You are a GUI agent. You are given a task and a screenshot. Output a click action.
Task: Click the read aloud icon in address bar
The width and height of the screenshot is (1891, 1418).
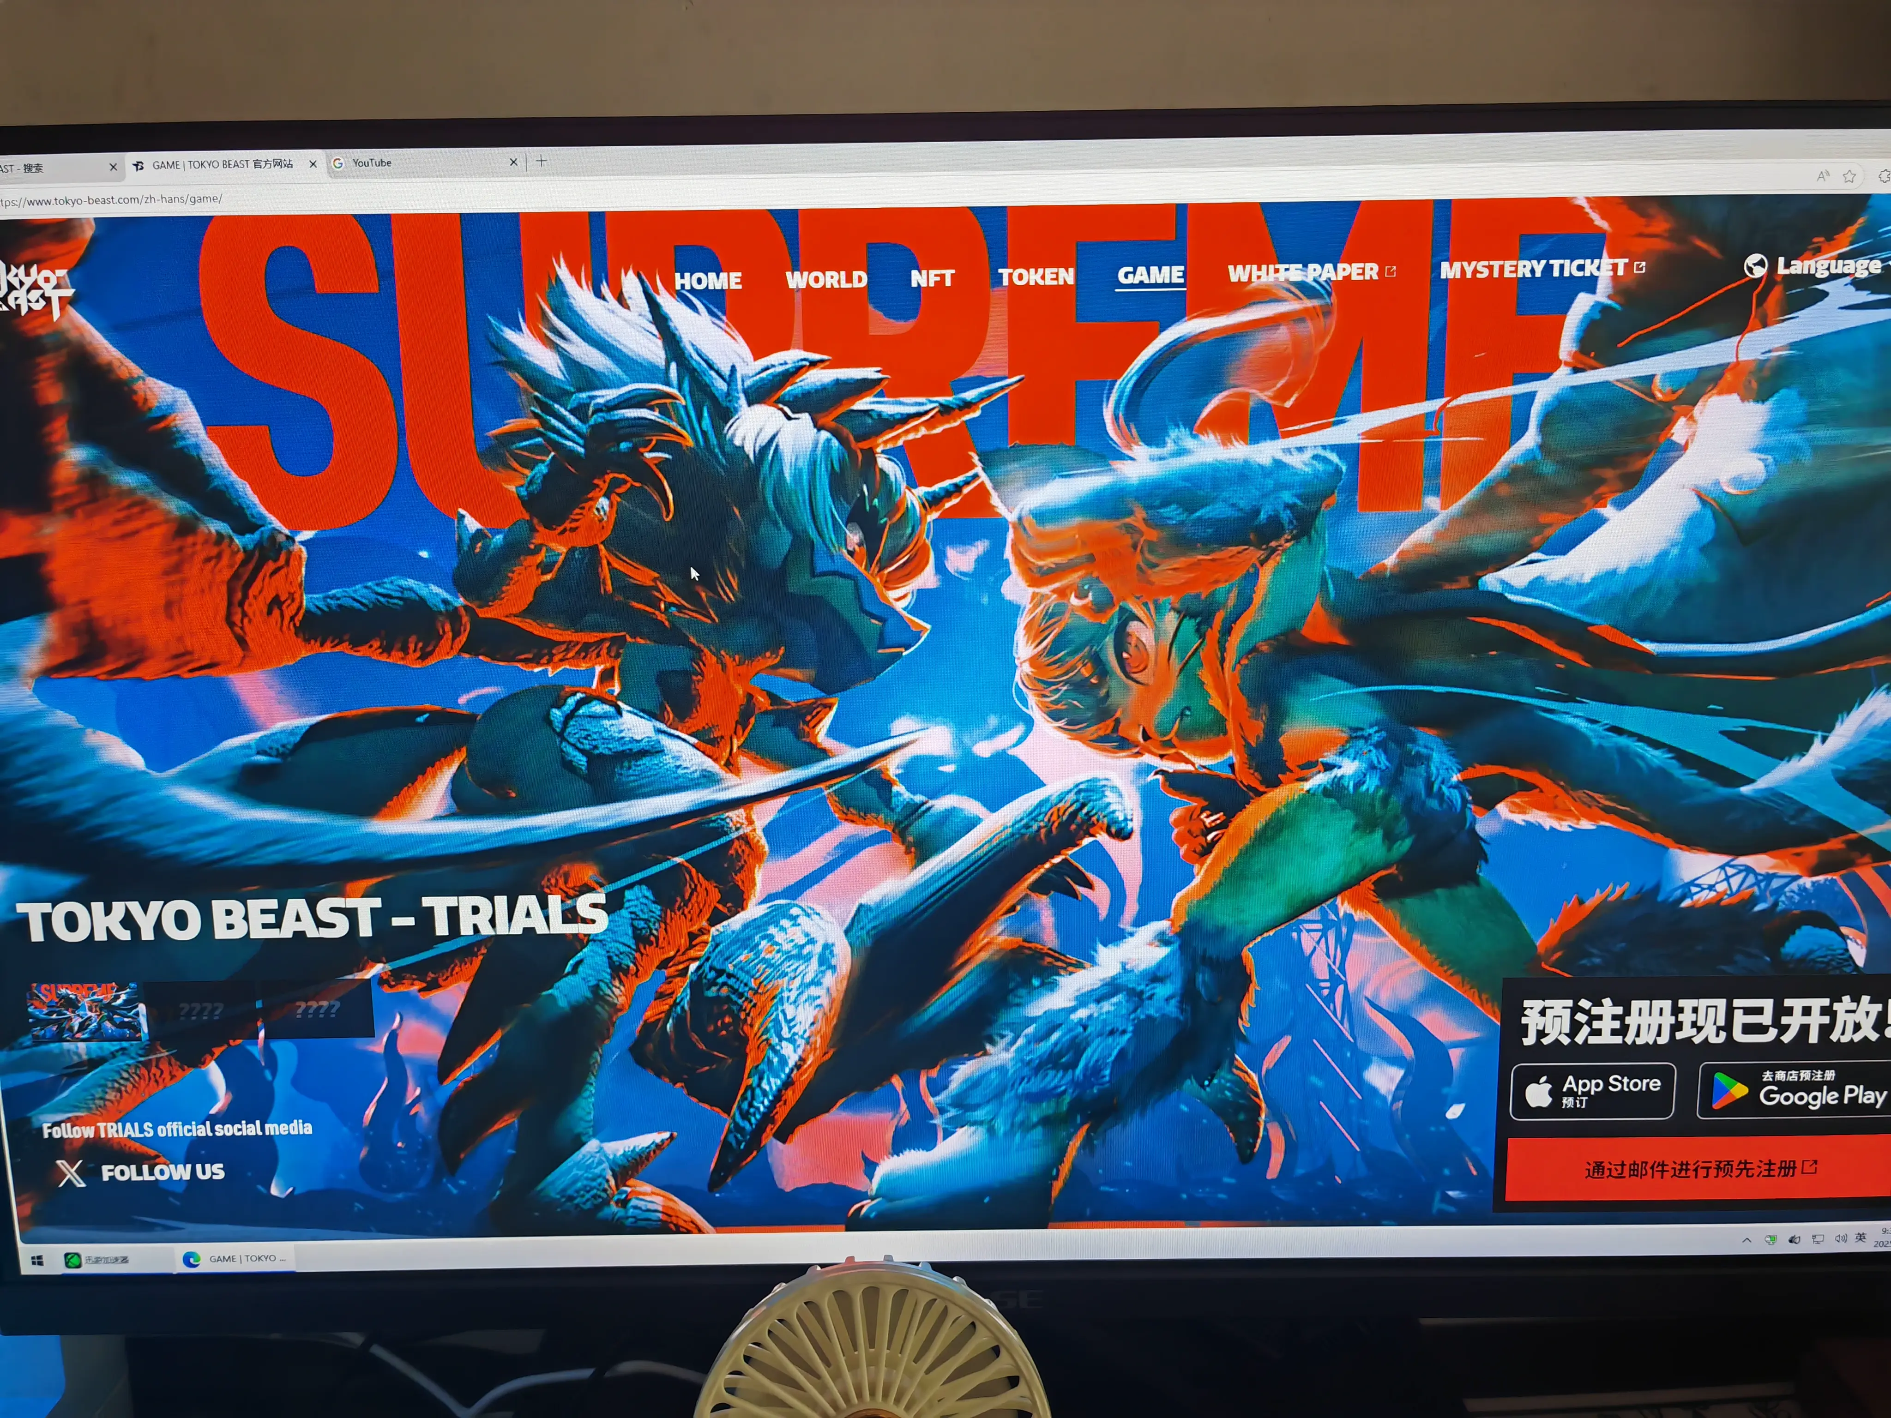tap(1823, 176)
